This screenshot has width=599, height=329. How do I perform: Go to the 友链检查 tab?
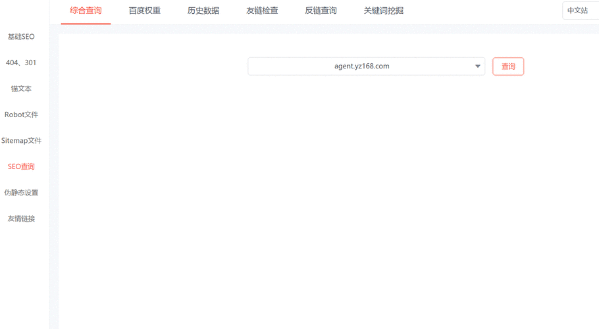tap(262, 11)
